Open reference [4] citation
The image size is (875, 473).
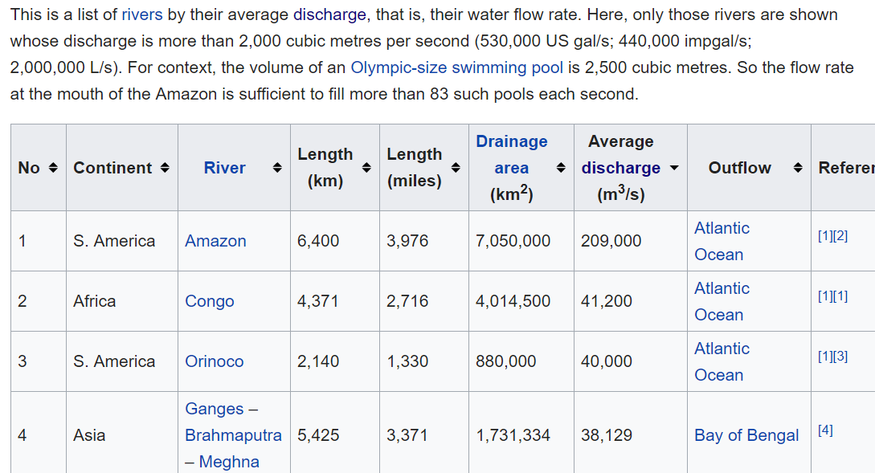tap(825, 430)
